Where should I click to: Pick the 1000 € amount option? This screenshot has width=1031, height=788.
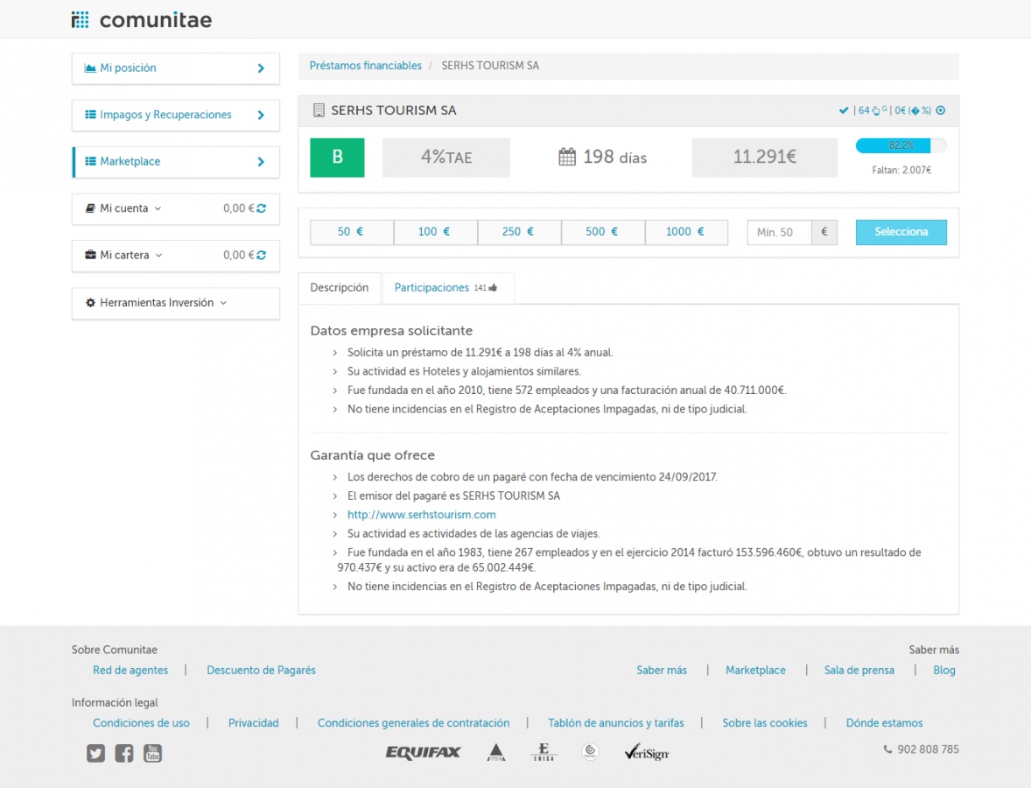[685, 232]
